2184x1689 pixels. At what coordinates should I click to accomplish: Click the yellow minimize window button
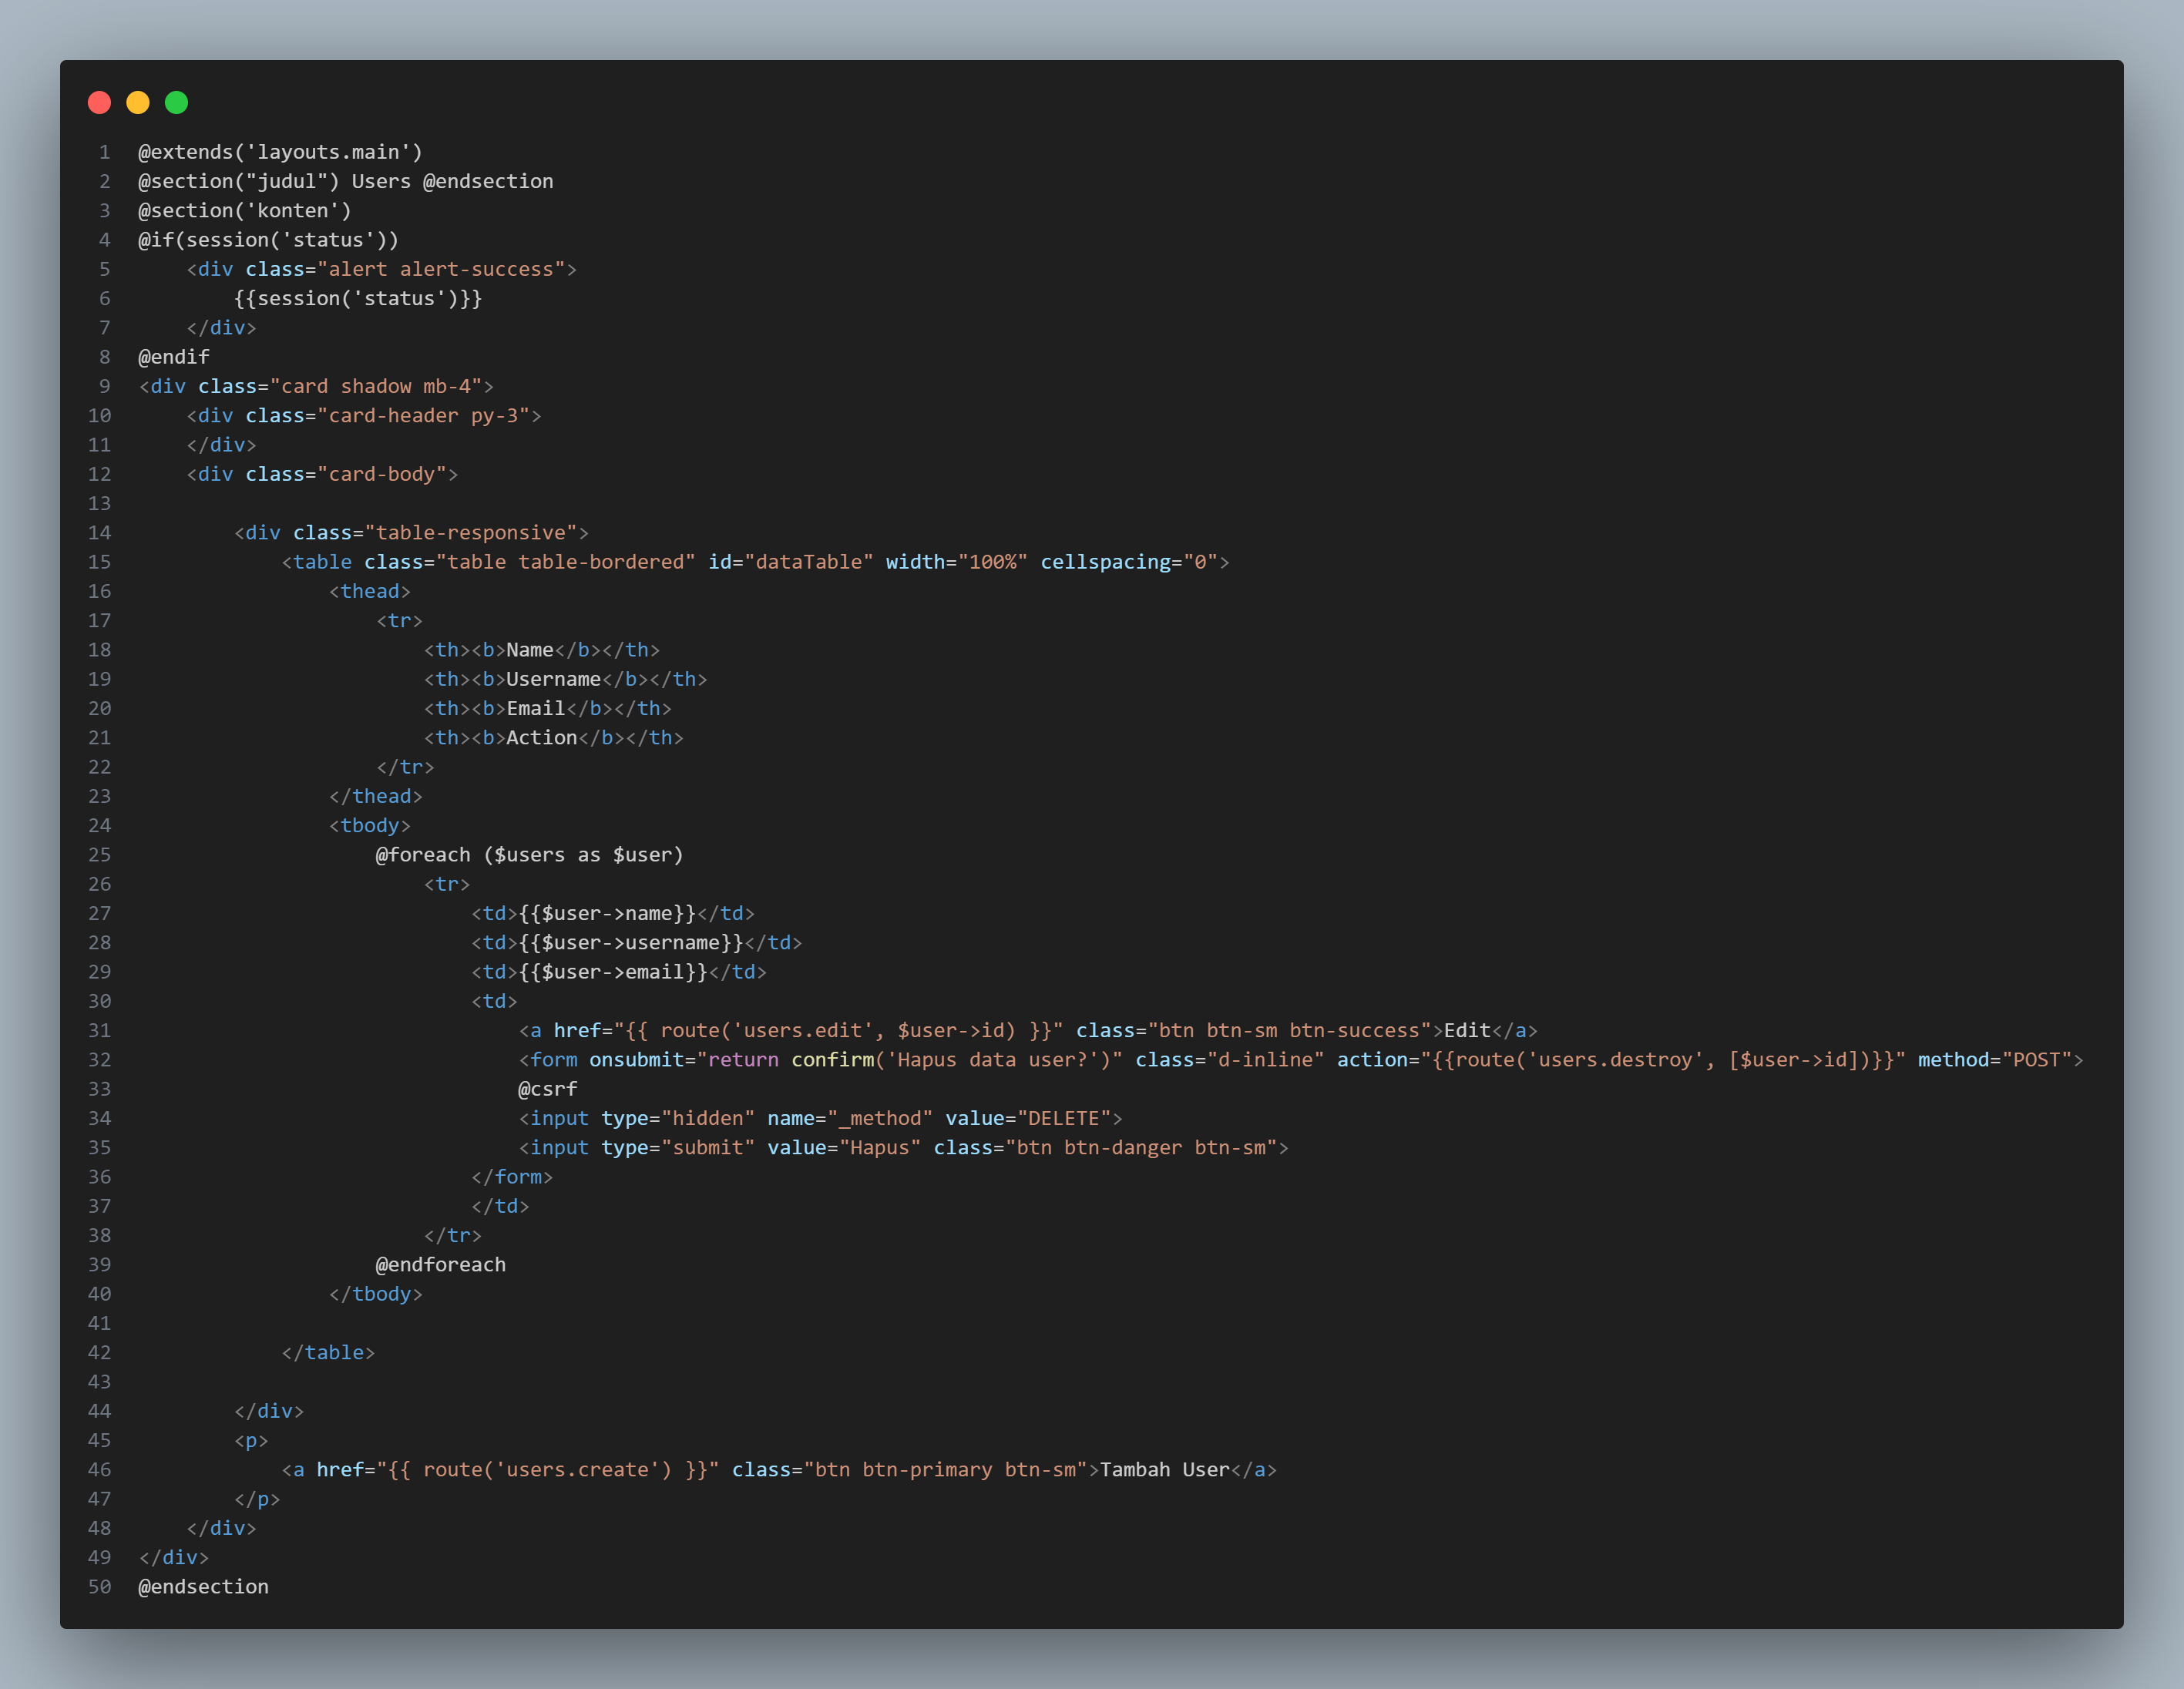coord(137,102)
